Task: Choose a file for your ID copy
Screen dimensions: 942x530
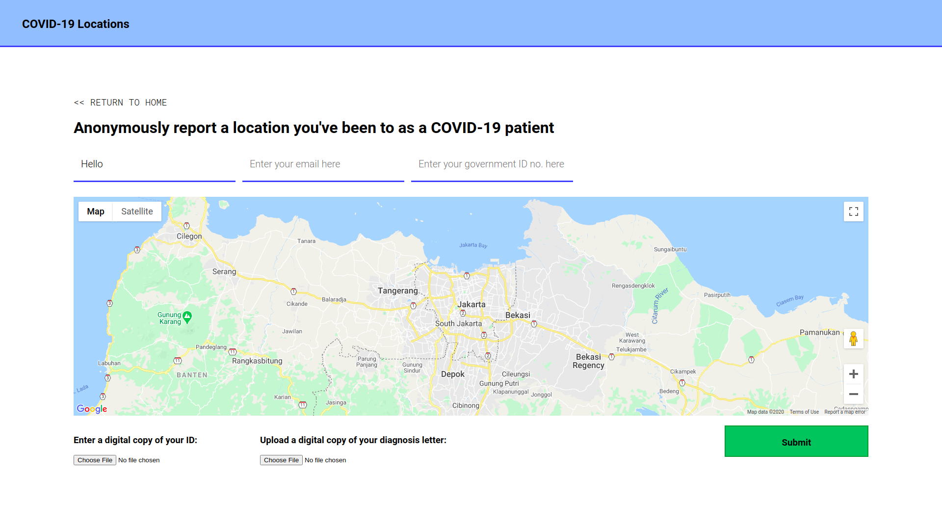Action: (95, 460)
